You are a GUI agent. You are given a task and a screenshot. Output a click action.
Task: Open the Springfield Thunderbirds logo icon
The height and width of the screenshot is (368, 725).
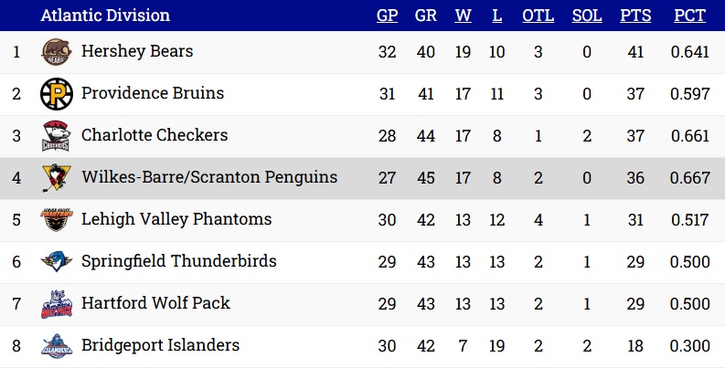click(57, 262)
